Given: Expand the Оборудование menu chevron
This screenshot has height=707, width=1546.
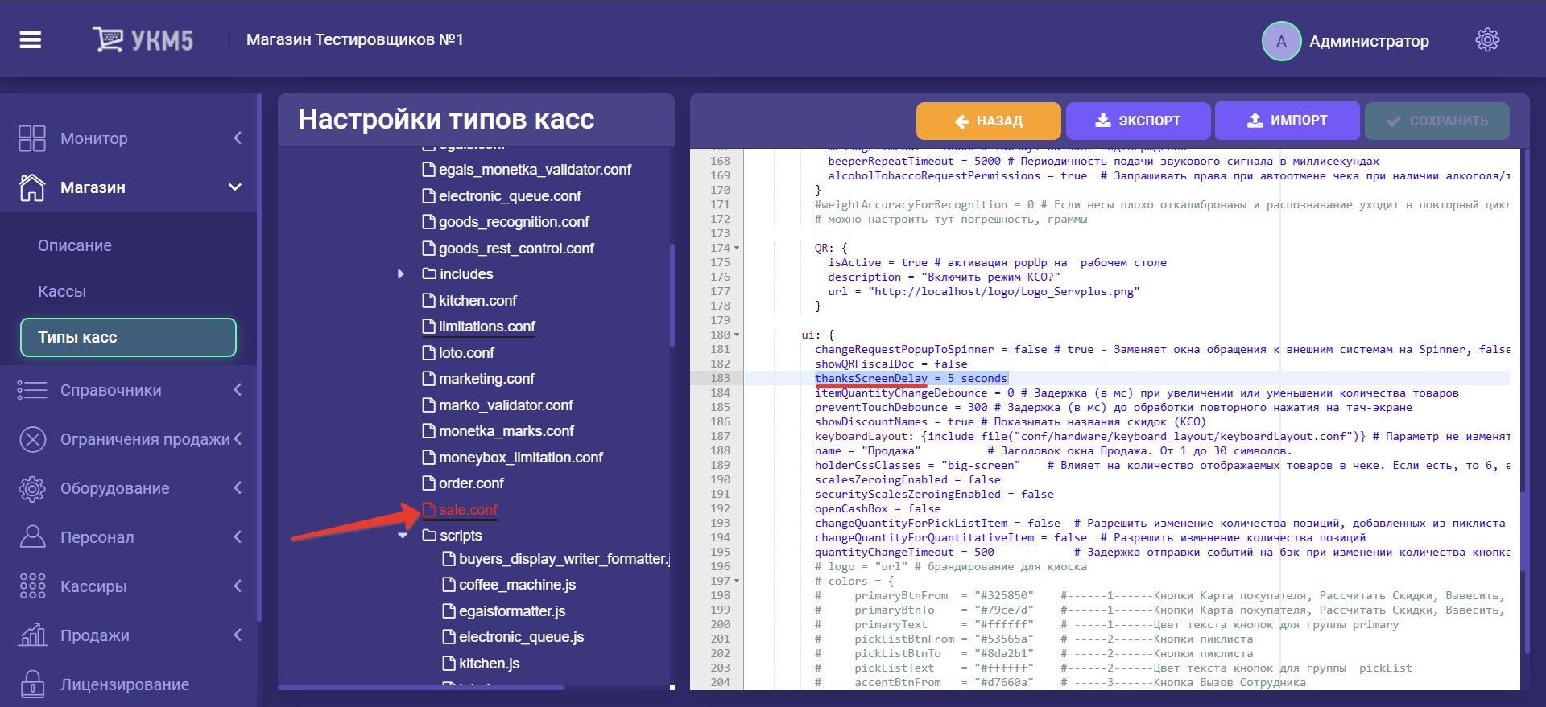Looking at the screenshot, I should pos(238,488).
